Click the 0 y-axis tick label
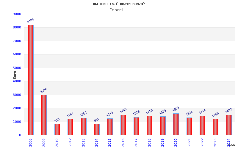Screen dimensions: 238x148 (x=20, y=135)
